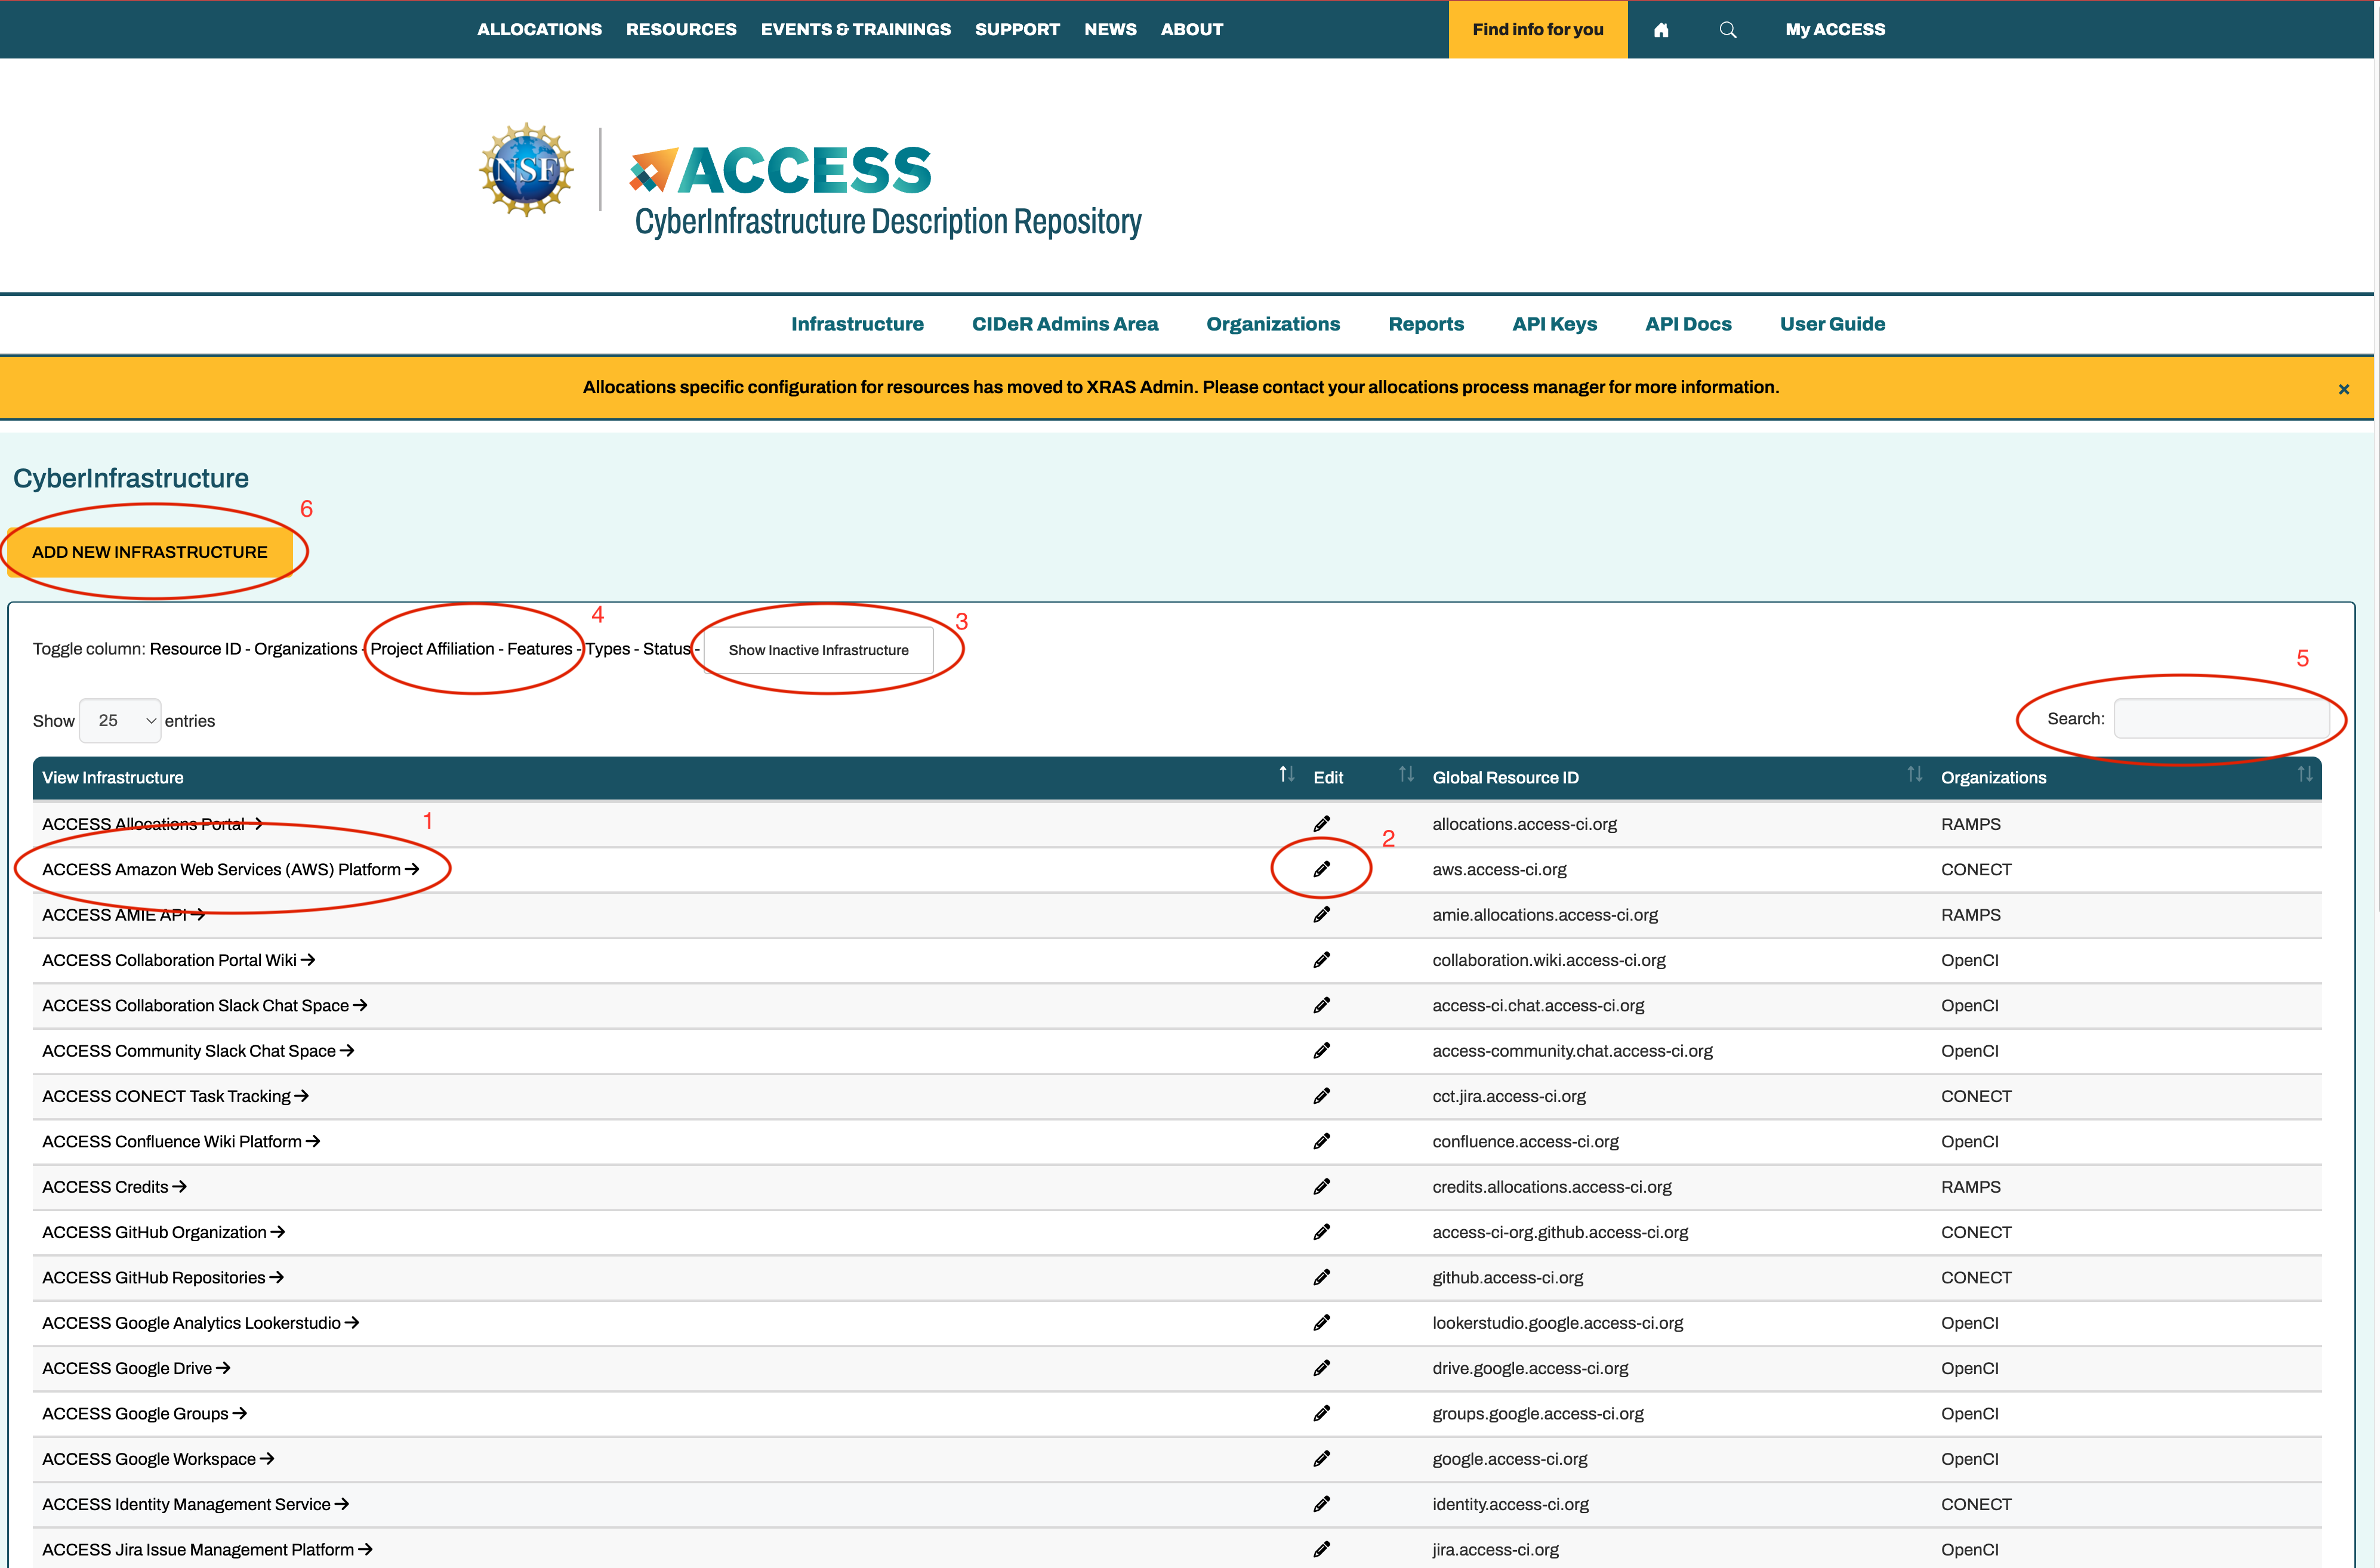Sort by Edit column arrows
This screenshot has height=1568, width=2380.
click(x=1406, y=775)
